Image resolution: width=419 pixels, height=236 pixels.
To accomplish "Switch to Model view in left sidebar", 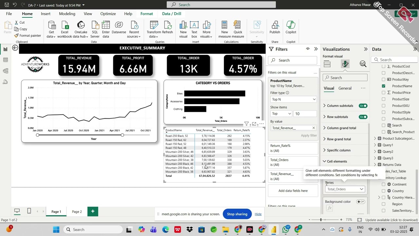I will pyautogui.click(x=5, y=71).
